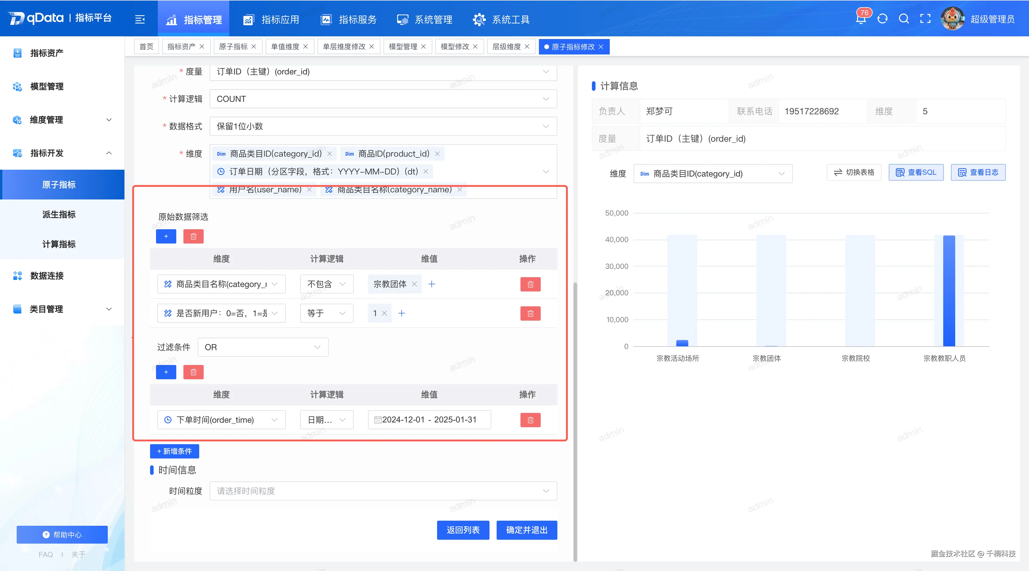
Task: Close the 模型管理 tab
Action: 423,47
